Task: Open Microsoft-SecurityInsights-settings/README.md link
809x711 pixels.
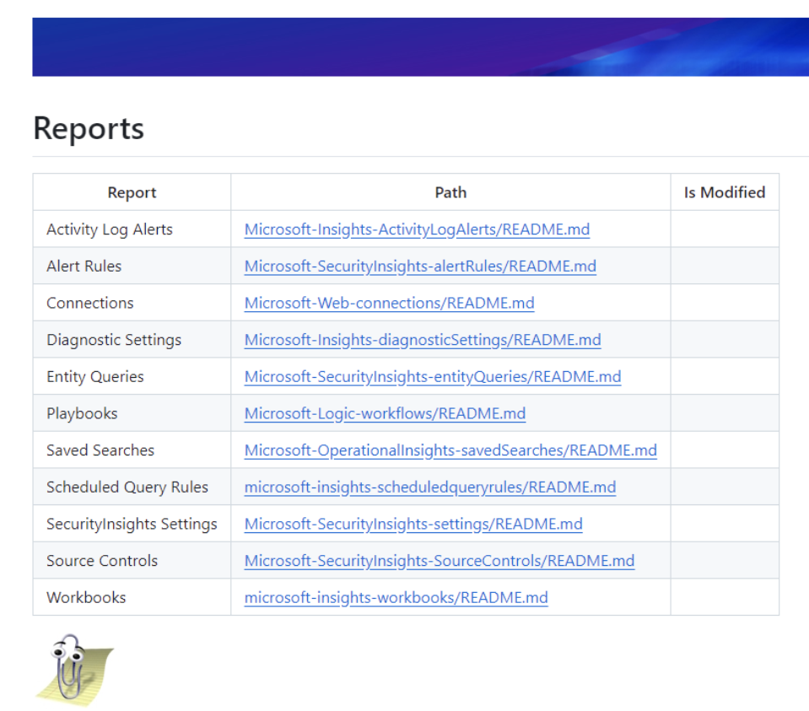Action: coord(413,525)
